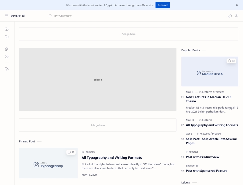
Task: Click the search magnifier icon
Action: 50,16
